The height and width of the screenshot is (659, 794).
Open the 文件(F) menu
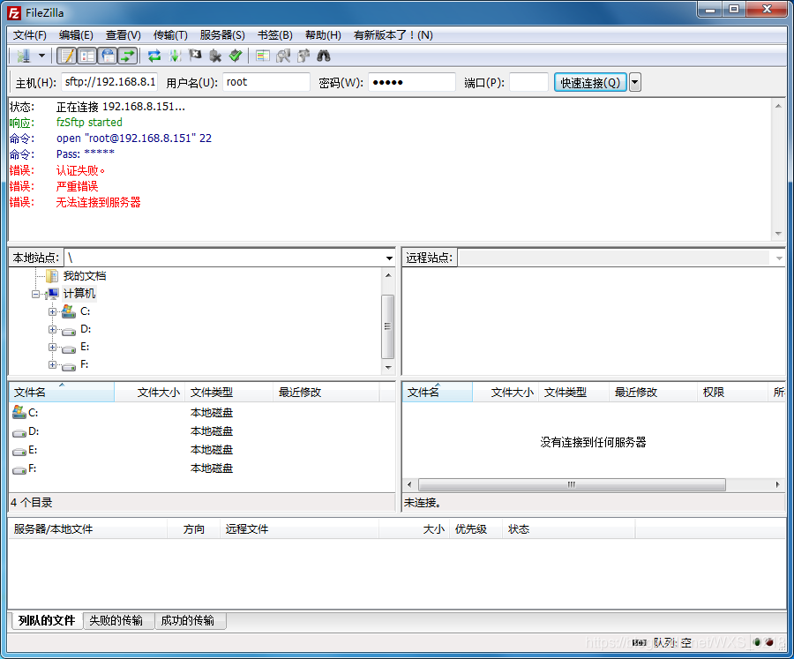tap(30, 35)
